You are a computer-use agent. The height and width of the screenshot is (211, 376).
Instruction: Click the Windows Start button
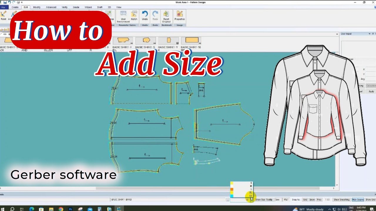(3, 209)
